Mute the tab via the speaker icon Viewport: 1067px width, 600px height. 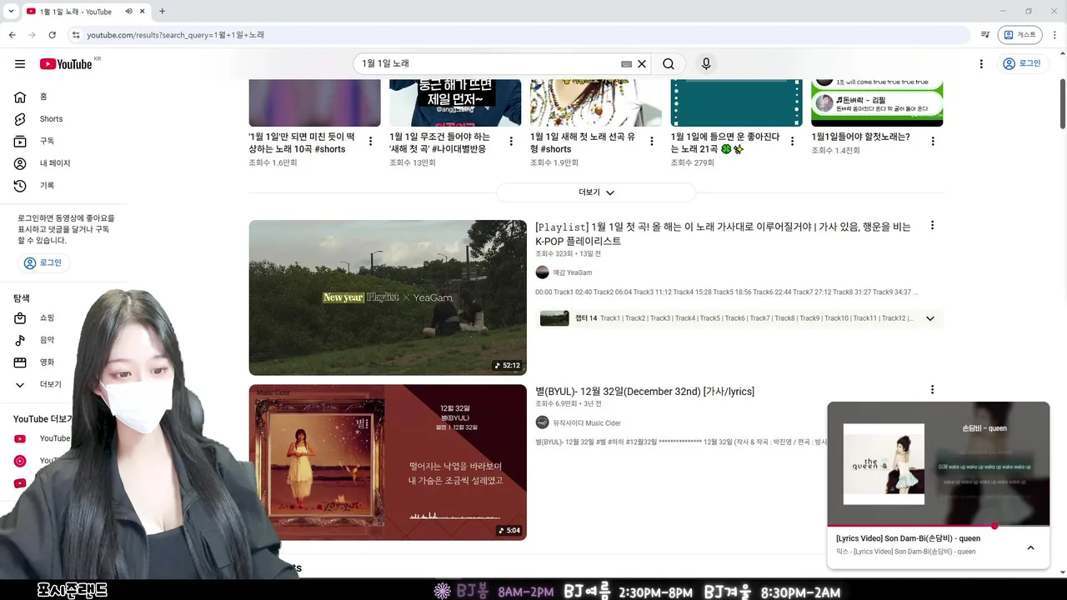tap(129, 12)
